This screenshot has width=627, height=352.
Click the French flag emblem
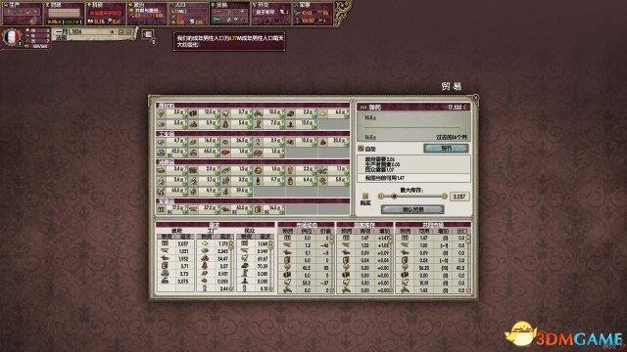(x=12, y=37)
